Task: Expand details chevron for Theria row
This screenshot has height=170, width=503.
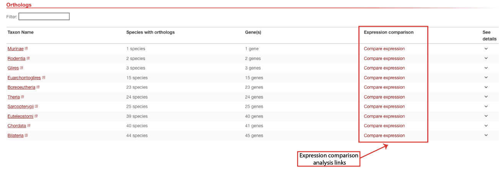Action: pyautogui.click(x=486, y=97)
